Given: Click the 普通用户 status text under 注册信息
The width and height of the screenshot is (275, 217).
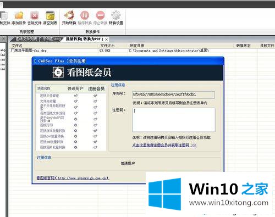Looking at the screenshot, I should tap(128, 163).
